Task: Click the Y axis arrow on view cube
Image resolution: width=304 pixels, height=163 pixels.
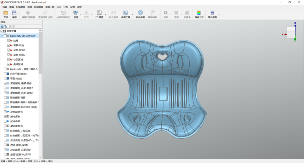Action: pos(295,40)
